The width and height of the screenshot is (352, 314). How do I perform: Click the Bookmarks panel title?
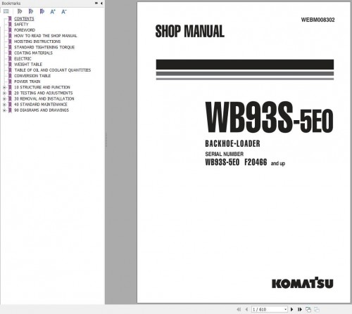[11, 4]
